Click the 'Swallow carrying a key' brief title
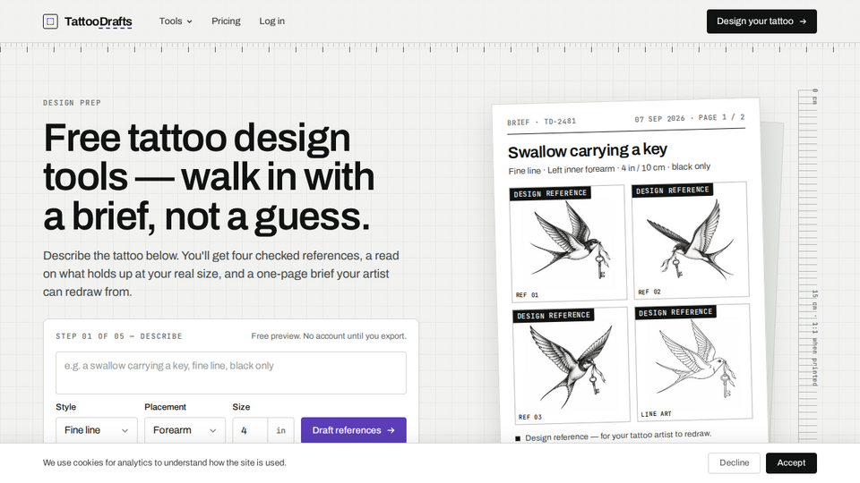860x483 pixels. [x=588, y=150]
